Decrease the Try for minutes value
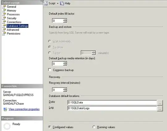This screenshot has height=131, width=167. point(94,54)
